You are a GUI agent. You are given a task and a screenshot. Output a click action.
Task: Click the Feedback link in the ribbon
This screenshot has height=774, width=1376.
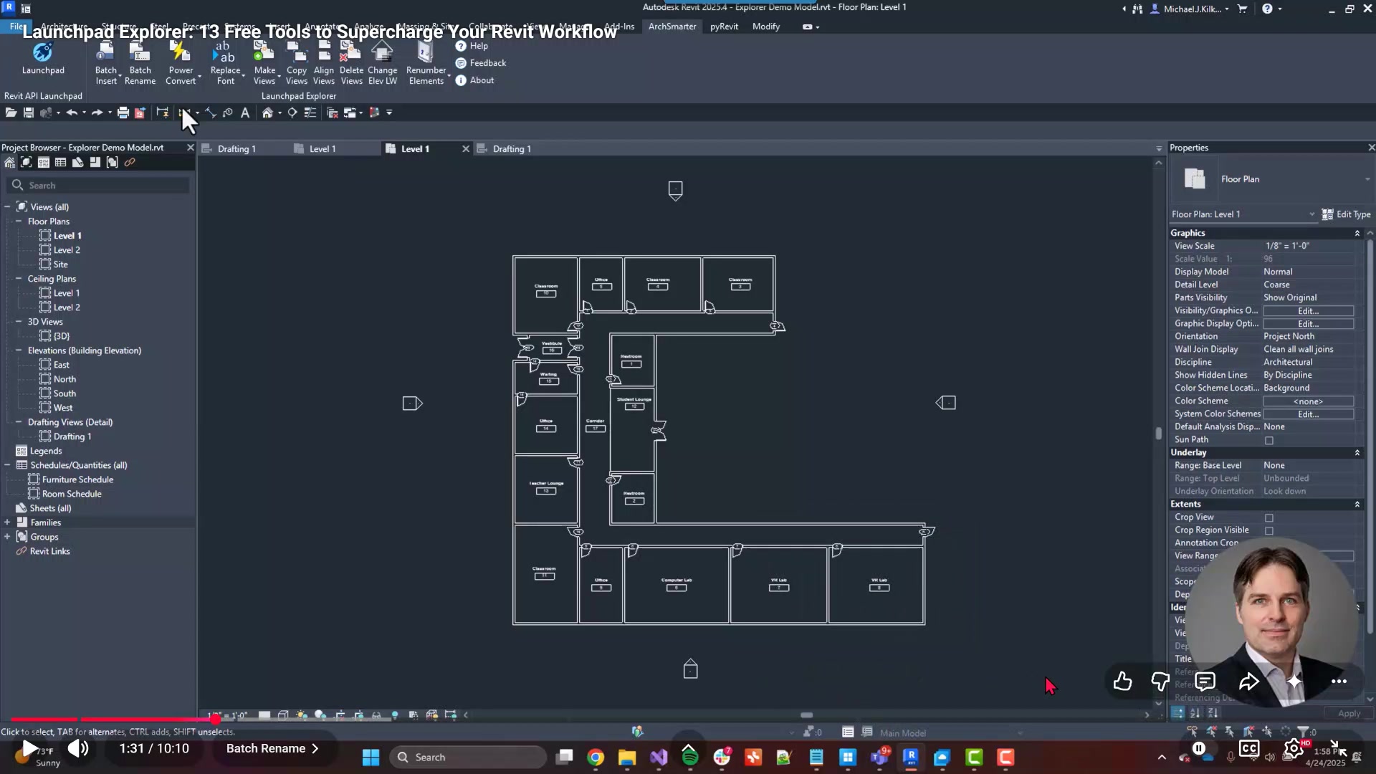click(x=481, y=63)
